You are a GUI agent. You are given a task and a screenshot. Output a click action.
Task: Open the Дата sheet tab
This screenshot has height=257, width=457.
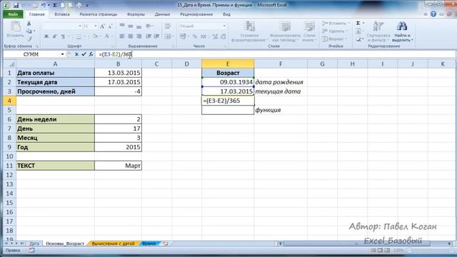click(34, 243)
